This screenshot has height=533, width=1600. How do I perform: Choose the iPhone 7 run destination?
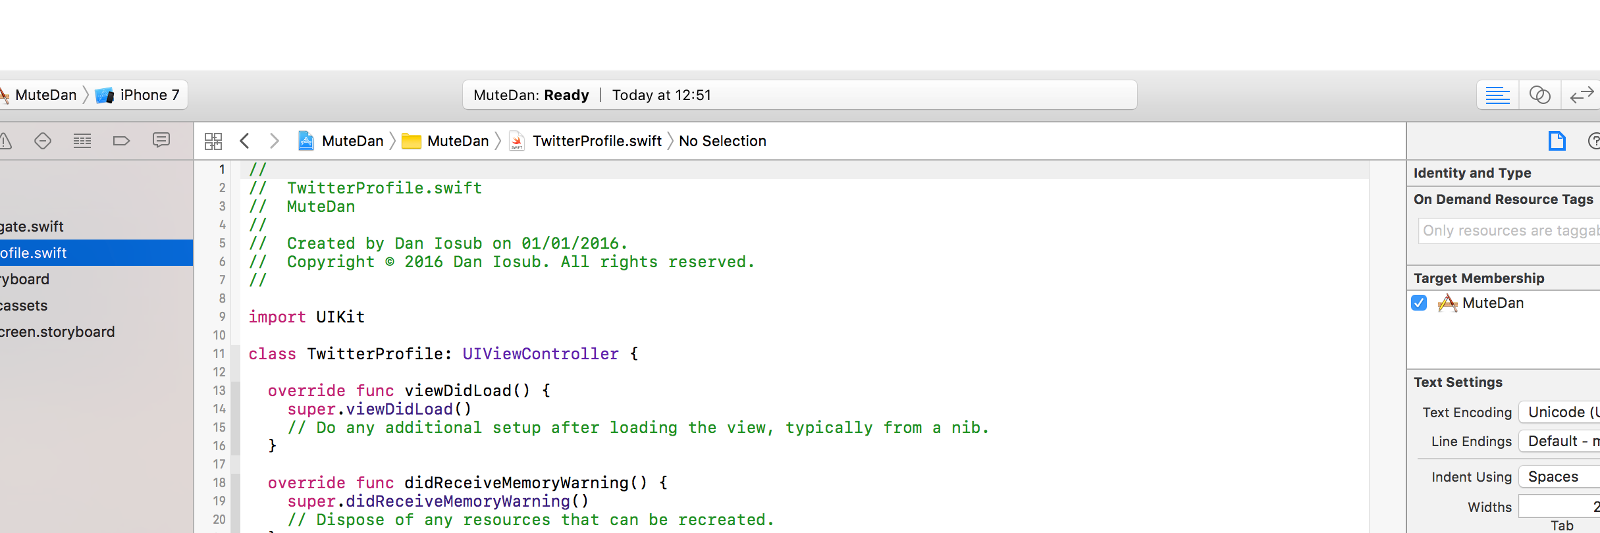click(x=138, y=95)
